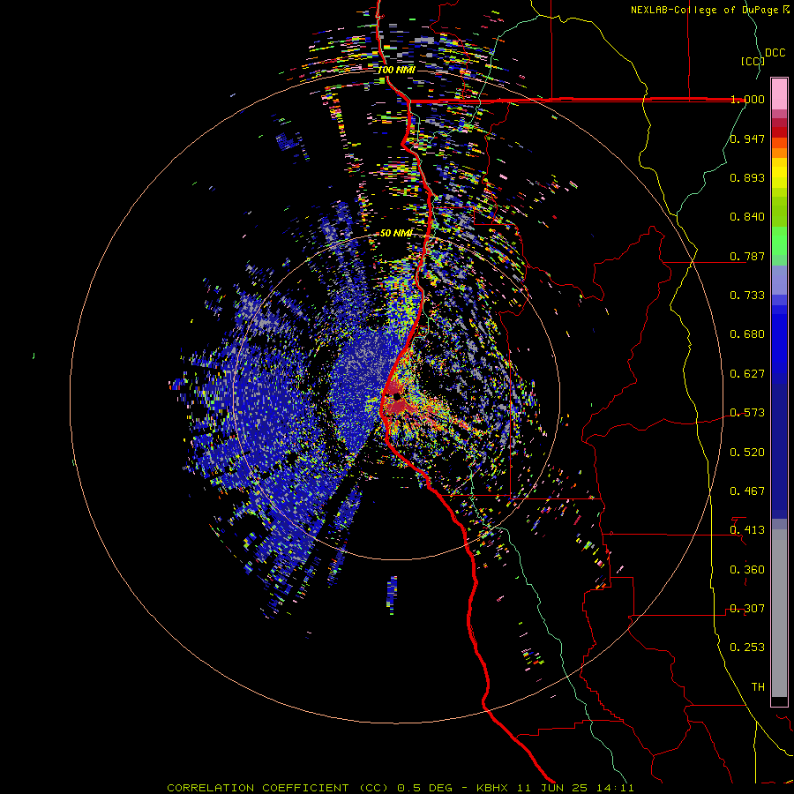Viewport: 794px width, 794px height.
Task: Click the KBHX station identifier in the caption
Action: pos(492,788)
